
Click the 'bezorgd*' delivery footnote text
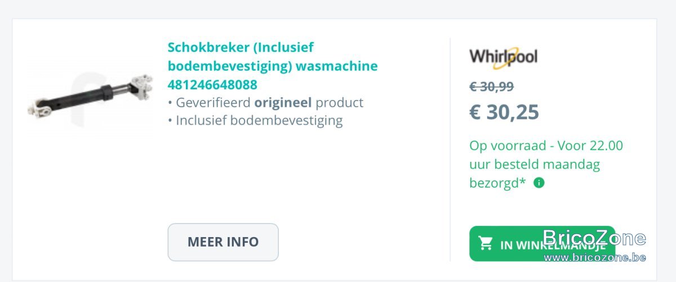click(497, 183)
